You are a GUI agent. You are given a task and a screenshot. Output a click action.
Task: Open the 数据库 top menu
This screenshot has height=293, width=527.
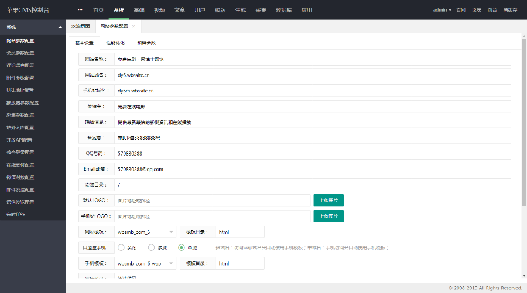pyautogui.click(x=283, y=10)
